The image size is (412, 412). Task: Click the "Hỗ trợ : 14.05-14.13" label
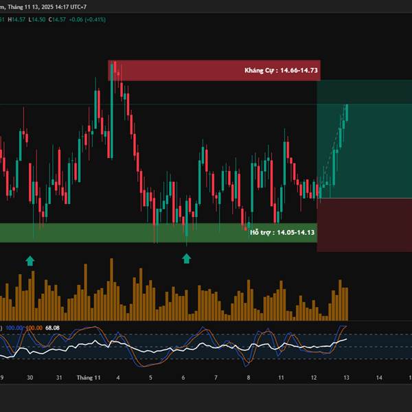tap(282, 232)
